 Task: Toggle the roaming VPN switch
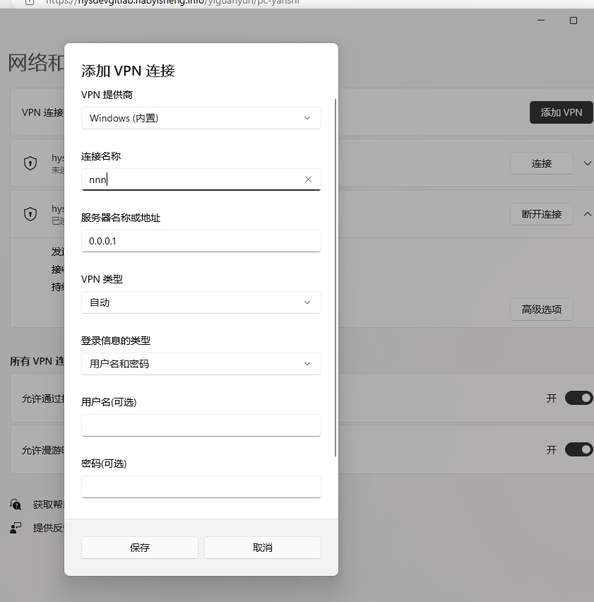(x=579, y=449)
